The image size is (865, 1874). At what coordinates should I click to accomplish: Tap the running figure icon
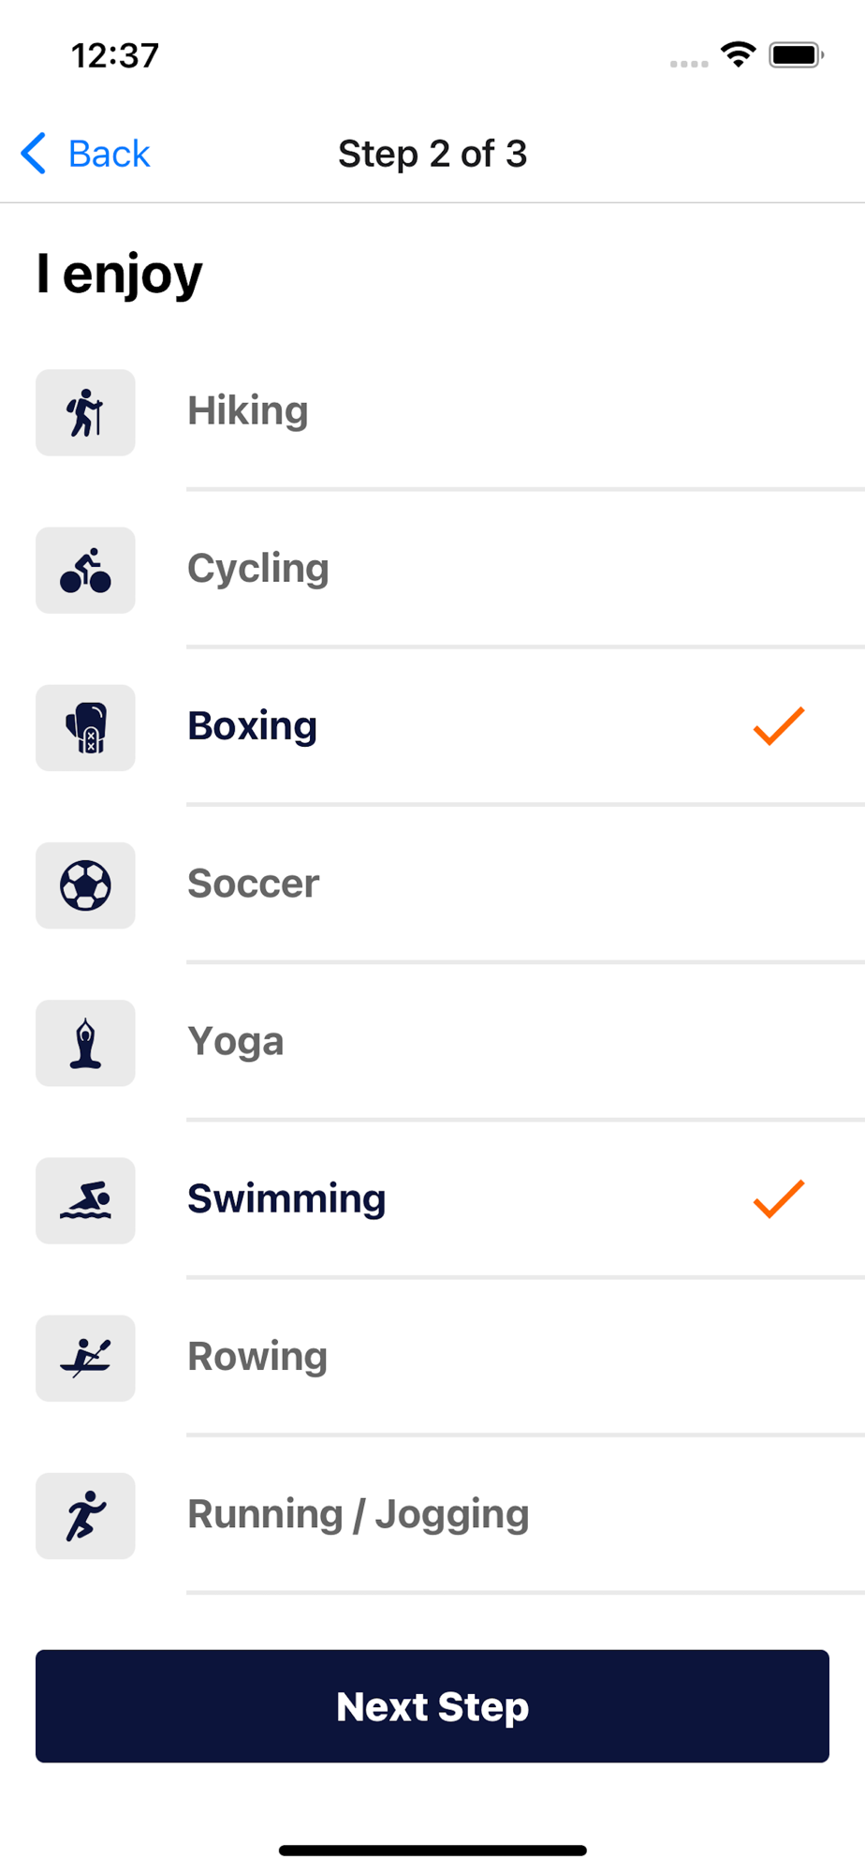(85, 1515)
